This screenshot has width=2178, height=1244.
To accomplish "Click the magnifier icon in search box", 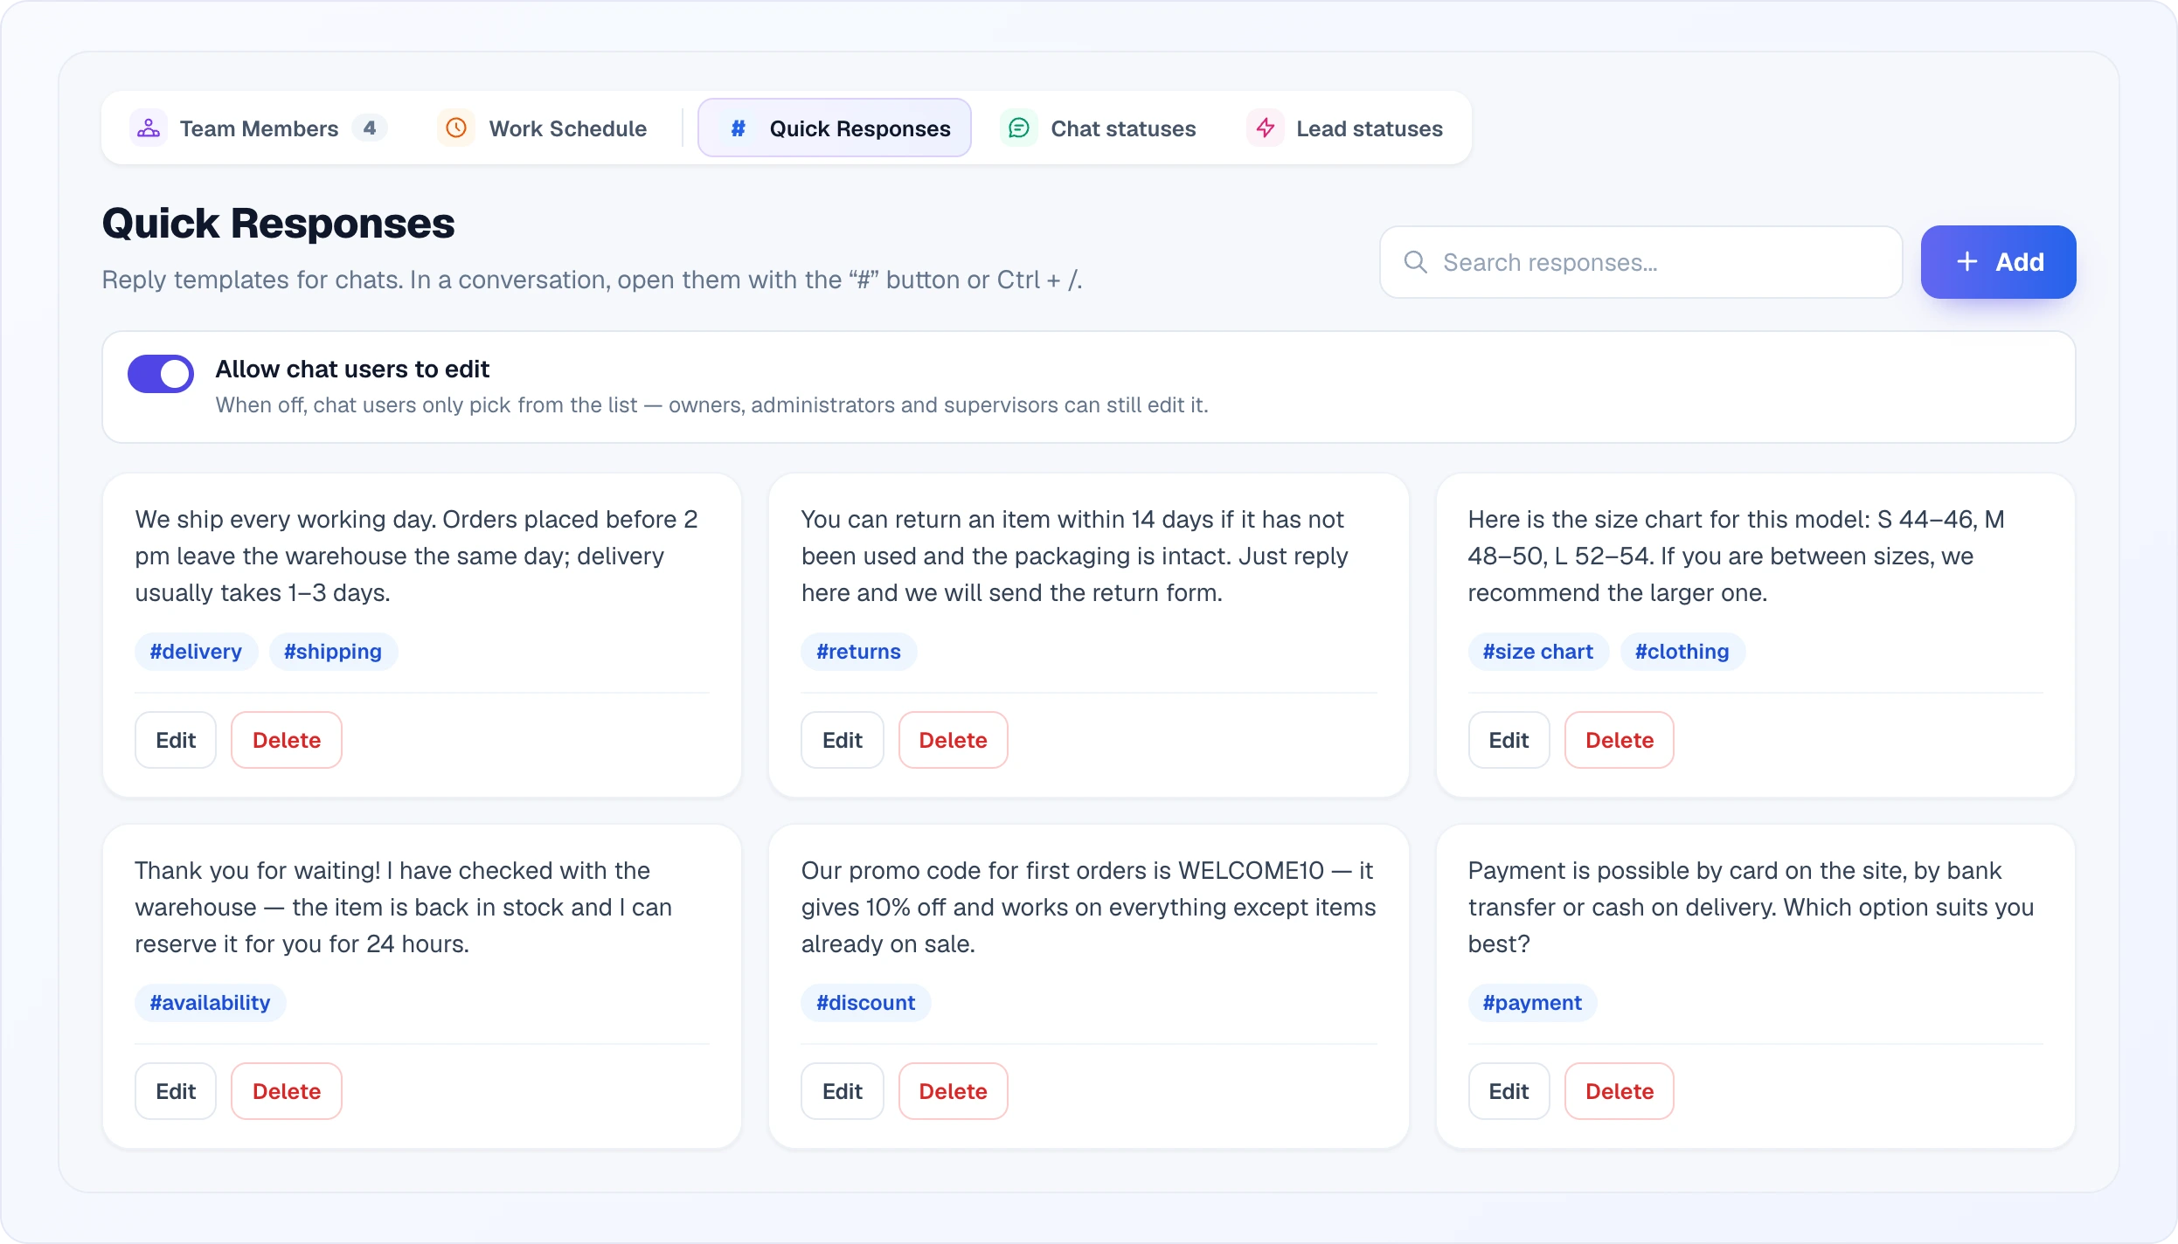I will 1415,262.
